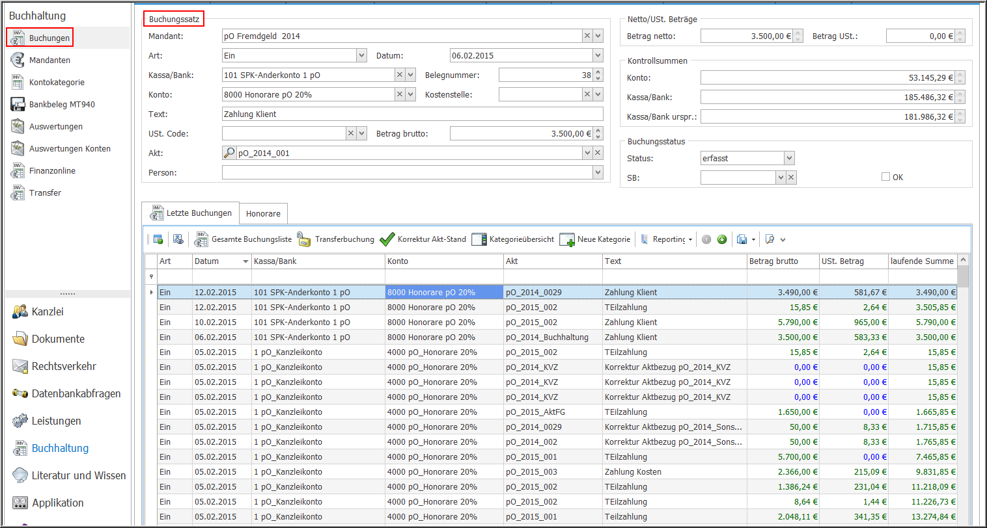The image size is (987, 528).
Task: Expand the Status dropdown showing erfasst
Action: click(x=789, y=158)
